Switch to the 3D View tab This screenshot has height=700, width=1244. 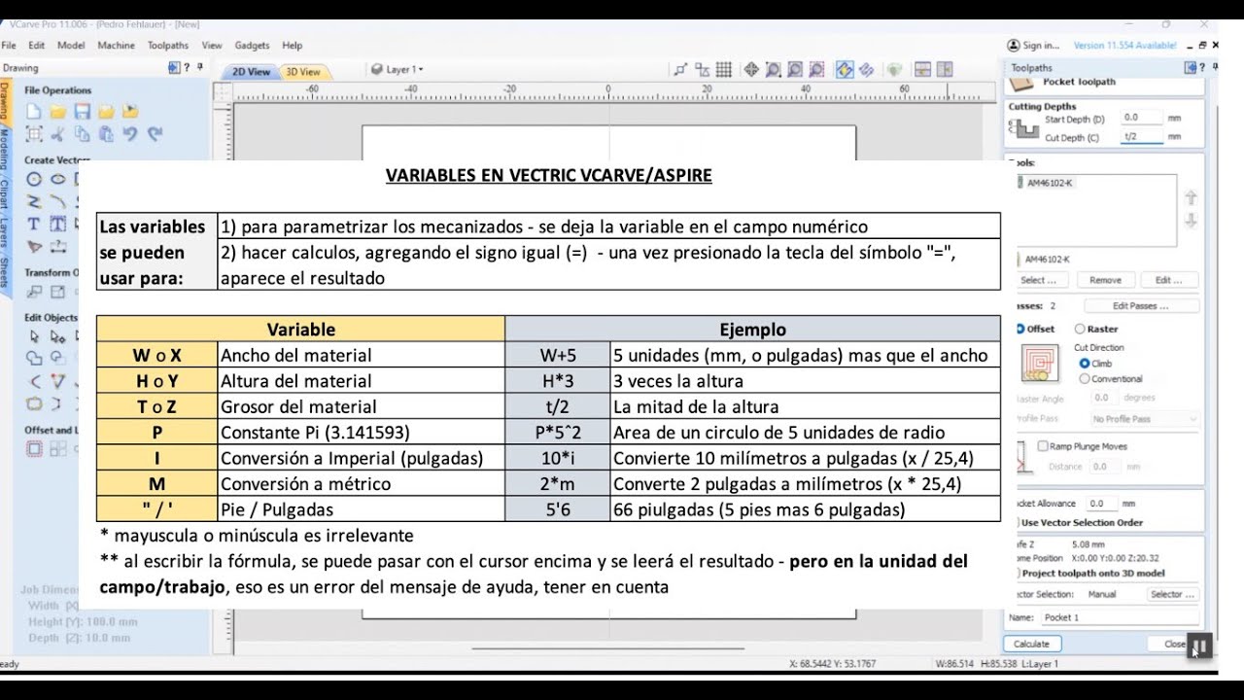(302, 72)
